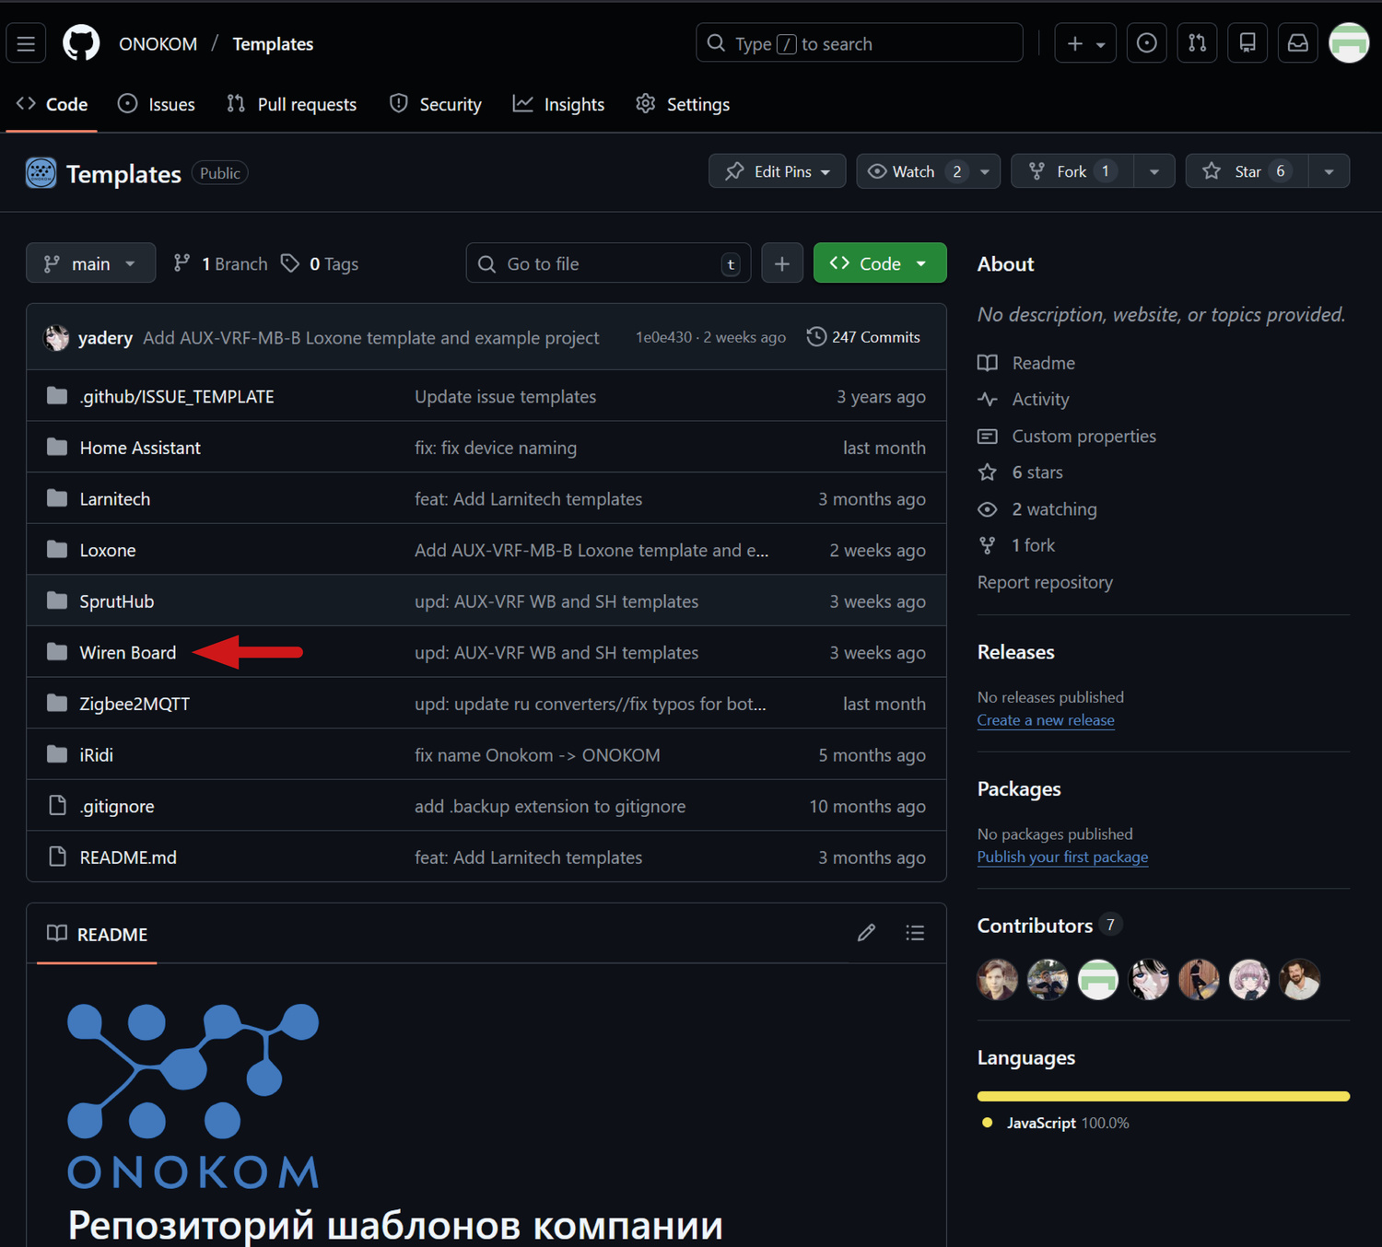Expand the Fork options arrow
This screenshot has width=1382, height=1247.
pyautogui.click(x=1154, y=171)
